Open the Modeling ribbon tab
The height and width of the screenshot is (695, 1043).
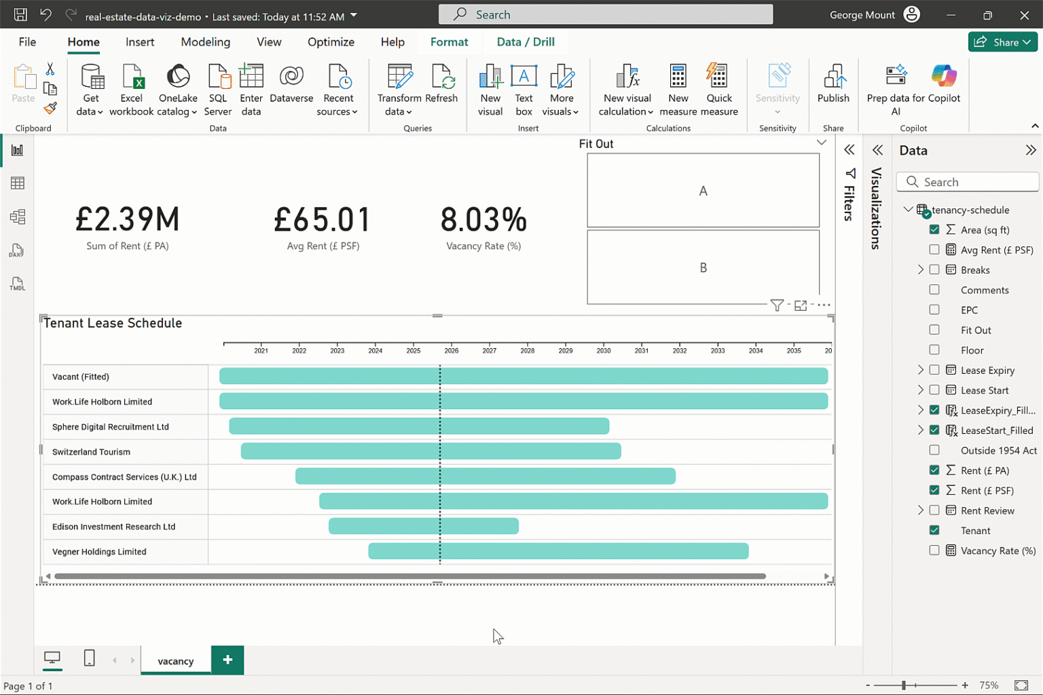pyautogui.click(x=205, y=42)
